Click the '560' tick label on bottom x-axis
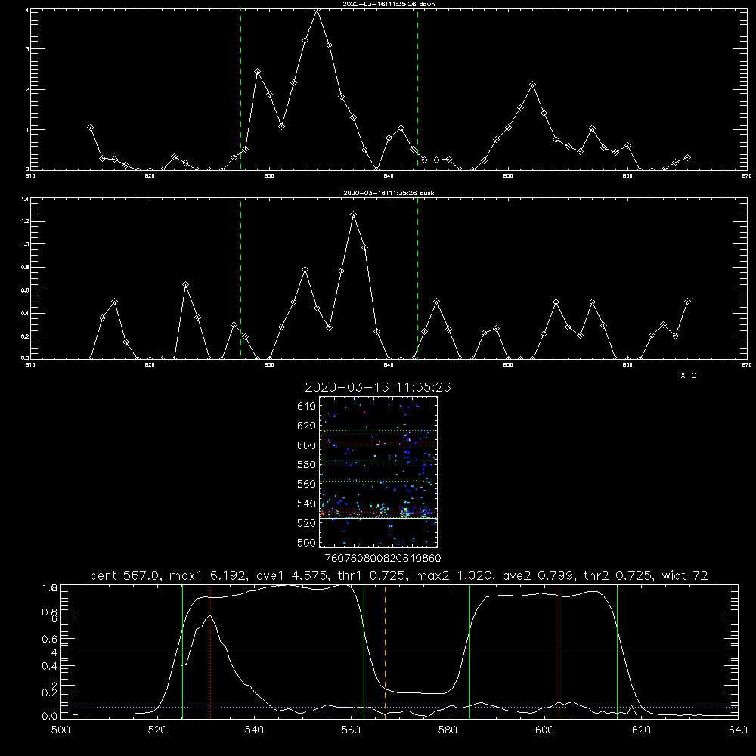The width and height of the screenshot is (756, 756). [351, 730]
